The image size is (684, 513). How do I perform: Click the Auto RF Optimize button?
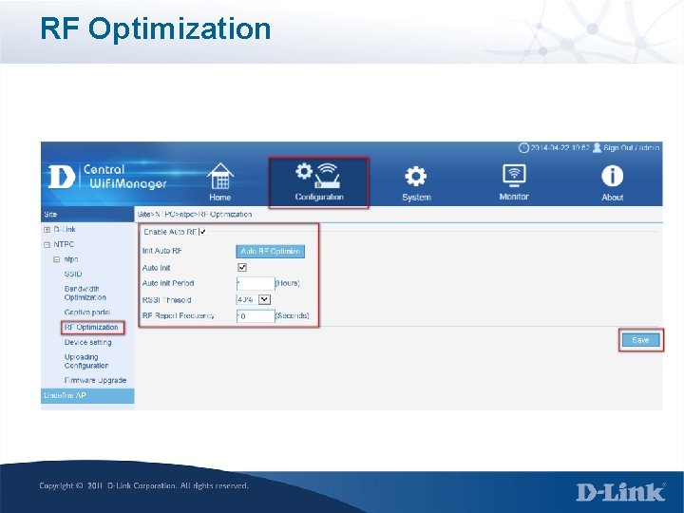point(270,251)
